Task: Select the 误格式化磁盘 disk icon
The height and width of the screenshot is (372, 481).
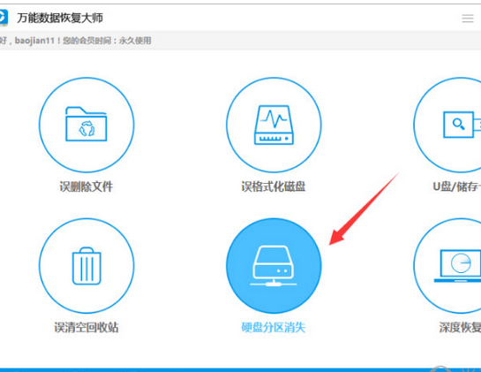Action: [x=274, y=125]
